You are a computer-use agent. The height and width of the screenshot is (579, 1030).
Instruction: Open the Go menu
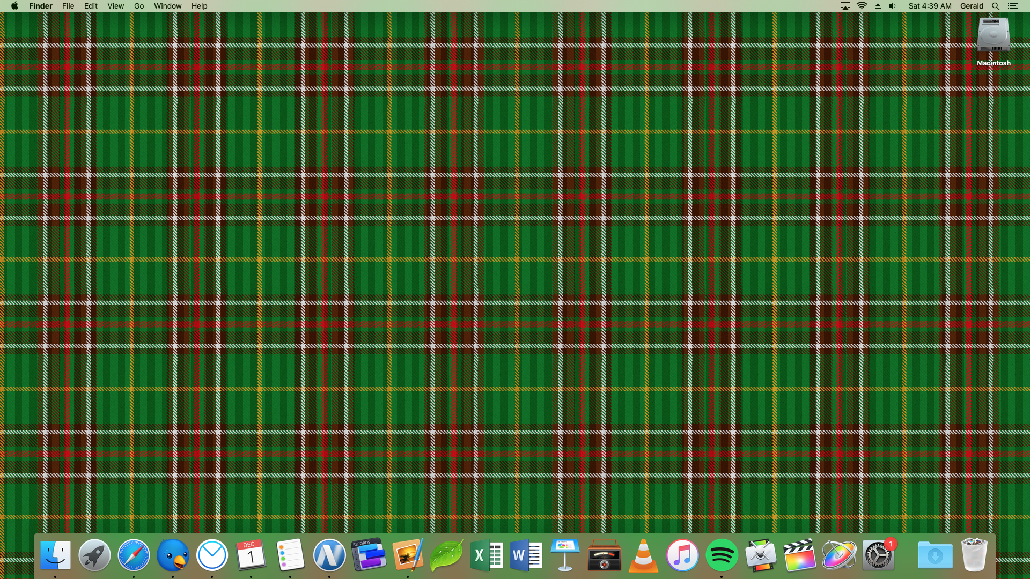139,6
